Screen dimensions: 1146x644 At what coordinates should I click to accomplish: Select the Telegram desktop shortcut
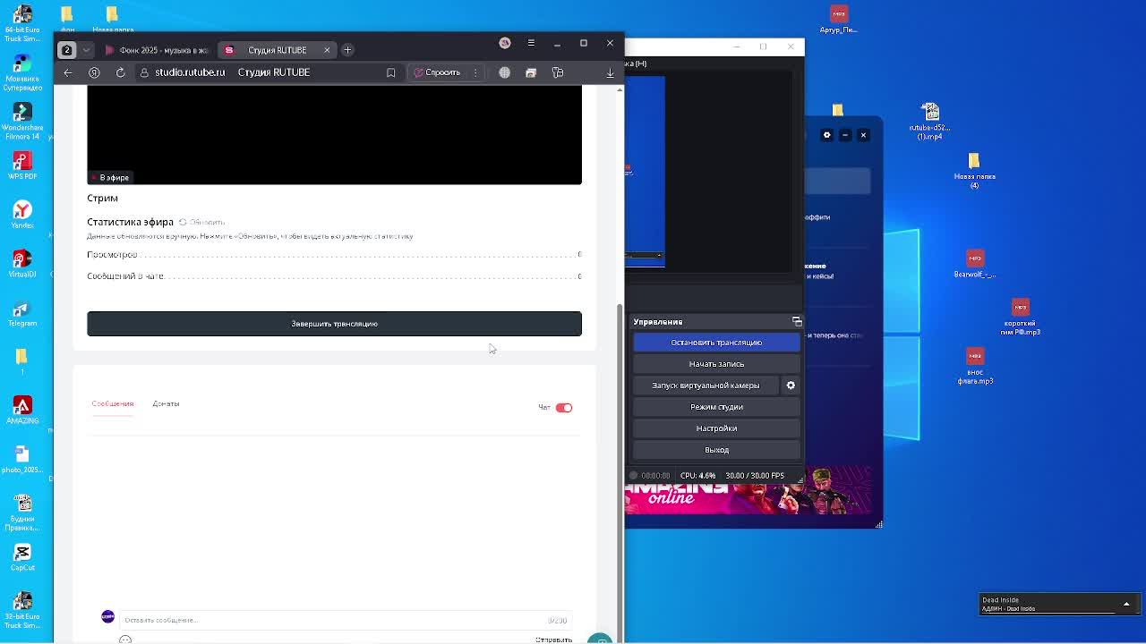tap(22, 312)
